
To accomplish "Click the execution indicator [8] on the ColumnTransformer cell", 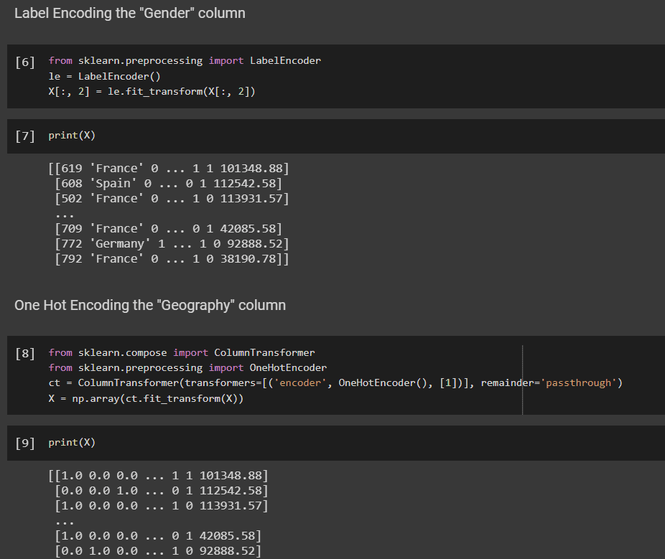I will 24,354.
